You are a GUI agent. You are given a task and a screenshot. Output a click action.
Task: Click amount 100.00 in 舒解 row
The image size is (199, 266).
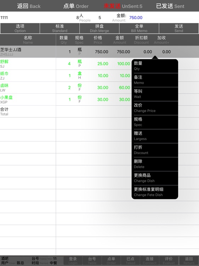[x=124, y=64]
